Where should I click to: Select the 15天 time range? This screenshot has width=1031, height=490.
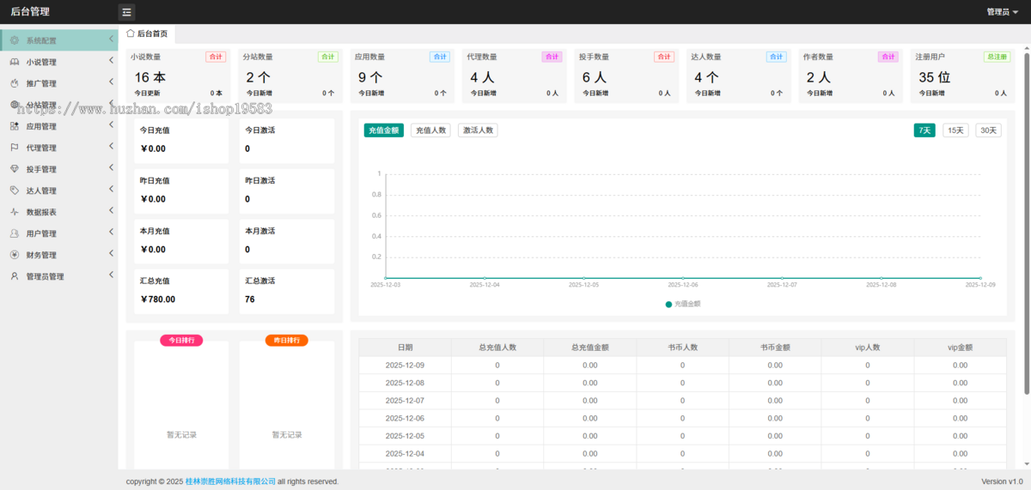[955, 130]
